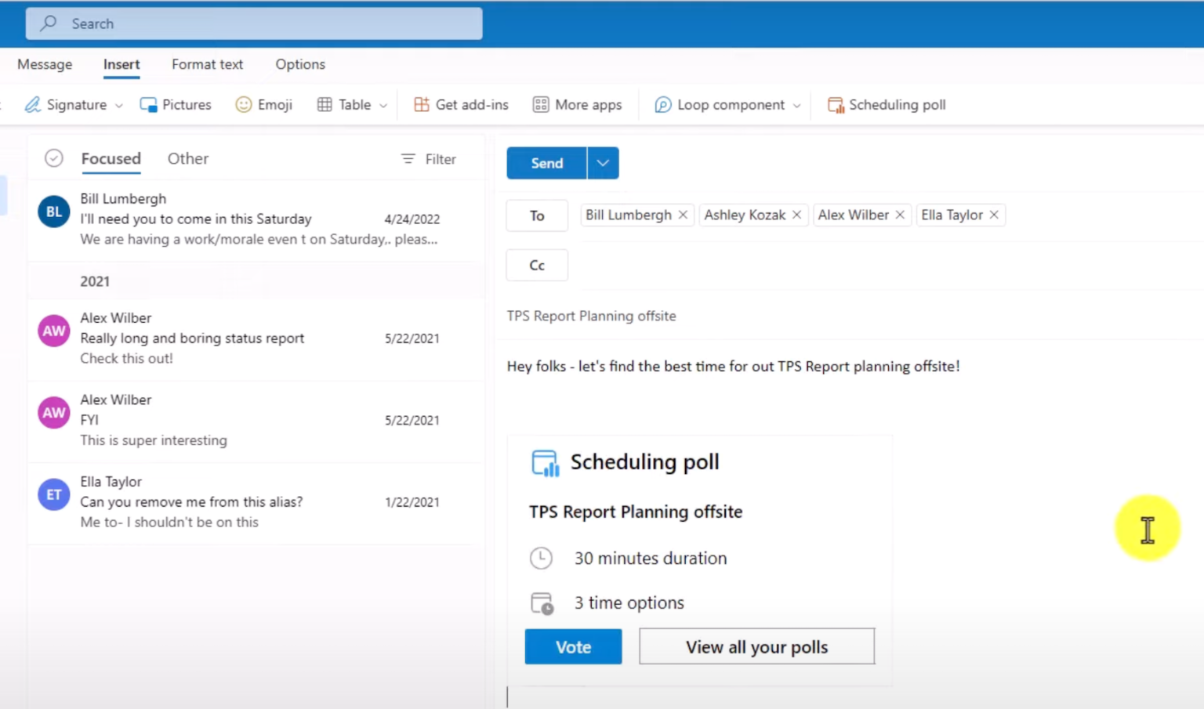This screenshot has height=709, width=1204.
Task: Remove Bill Lumbergh from the To field
Action: coord(682,215)
